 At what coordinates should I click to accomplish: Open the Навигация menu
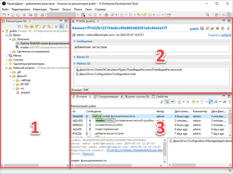click(x=40, y=9)
